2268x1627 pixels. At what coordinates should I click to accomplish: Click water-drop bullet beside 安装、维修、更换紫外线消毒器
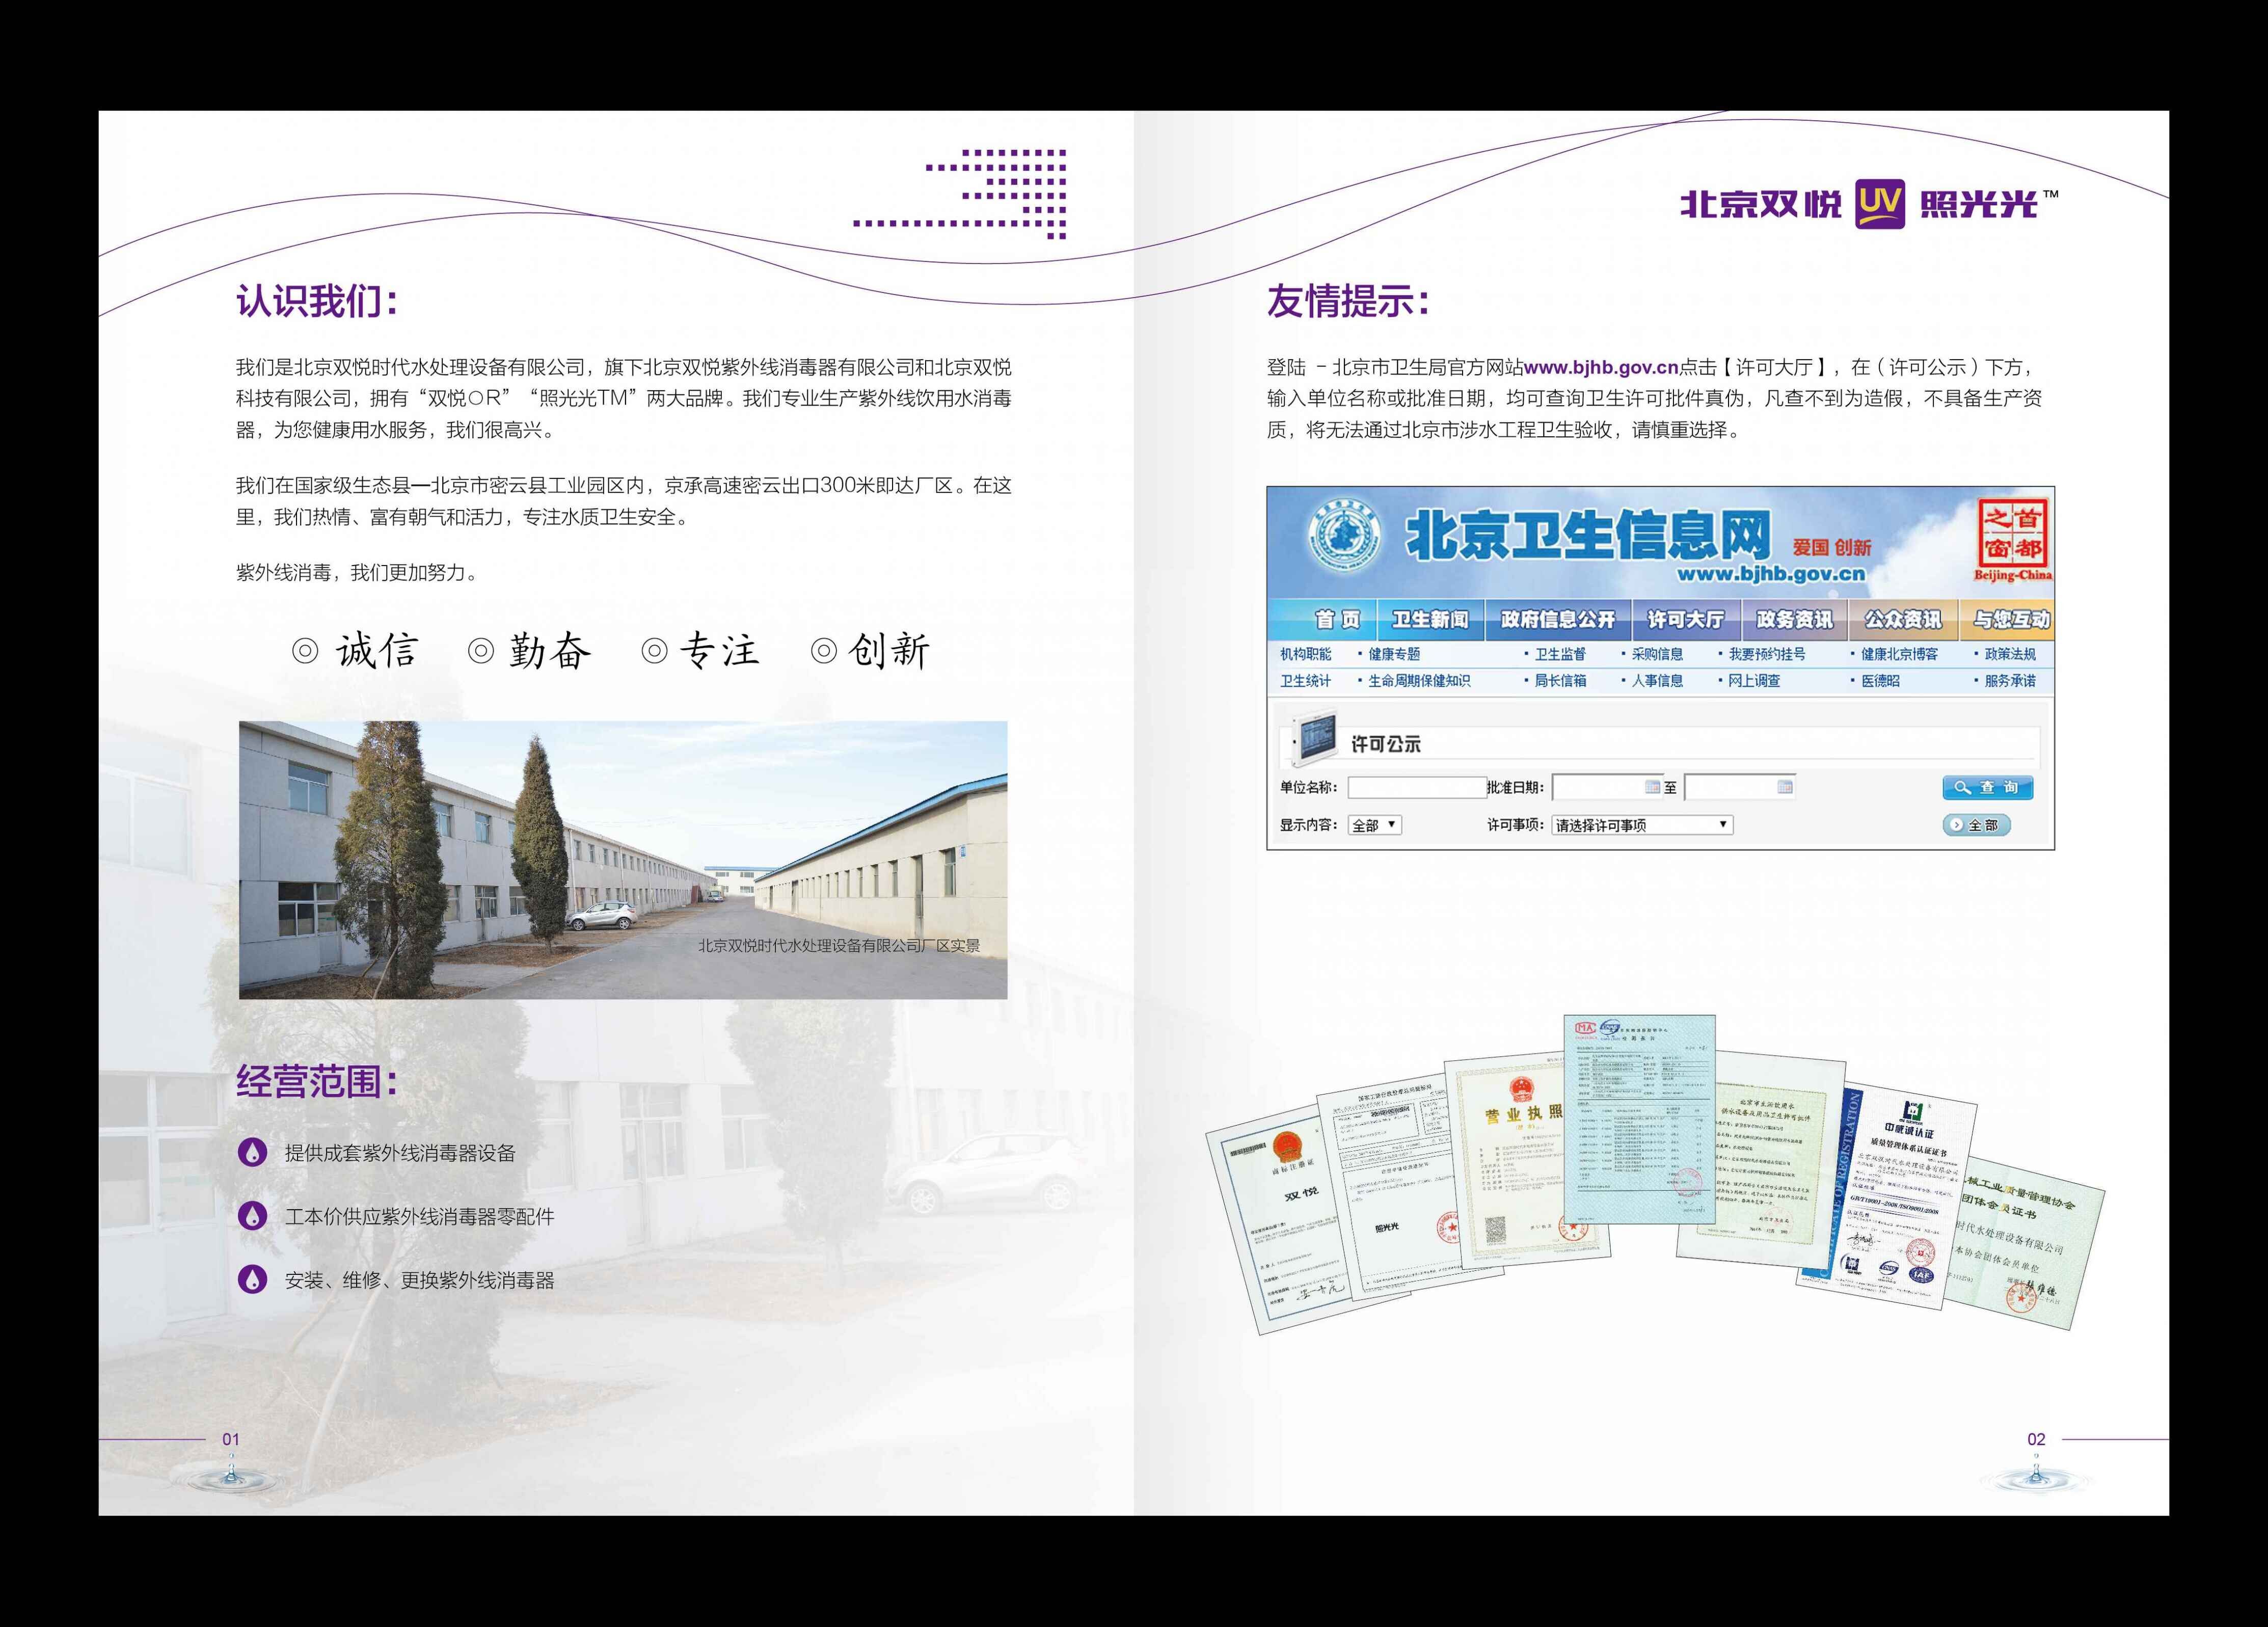click(253, 1279)
